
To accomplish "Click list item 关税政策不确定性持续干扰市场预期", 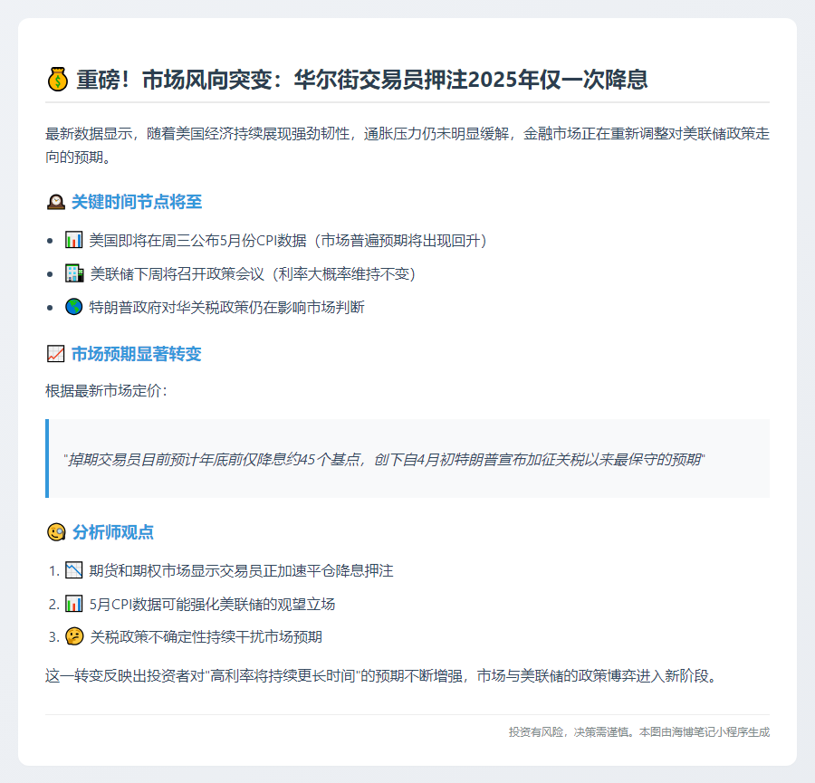I will point(206,636).
